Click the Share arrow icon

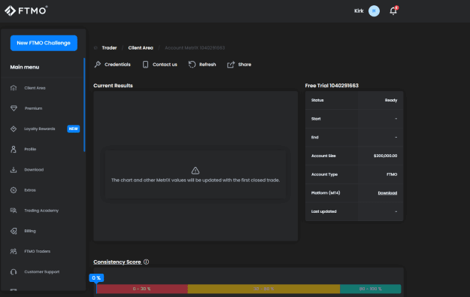click(231, 65)
